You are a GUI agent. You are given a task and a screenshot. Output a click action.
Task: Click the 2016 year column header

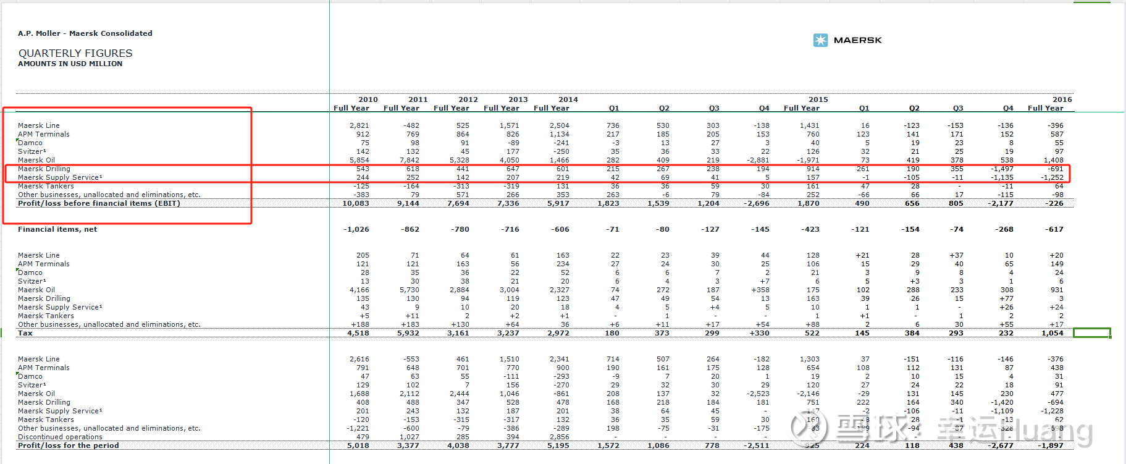(1062, 99)
